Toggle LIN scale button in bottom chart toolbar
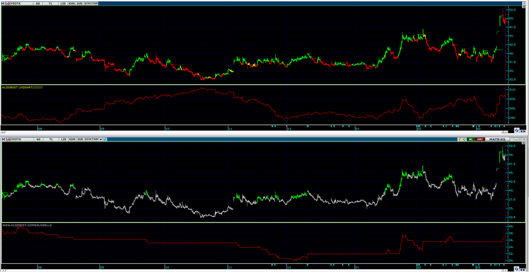 coord(63,139)
